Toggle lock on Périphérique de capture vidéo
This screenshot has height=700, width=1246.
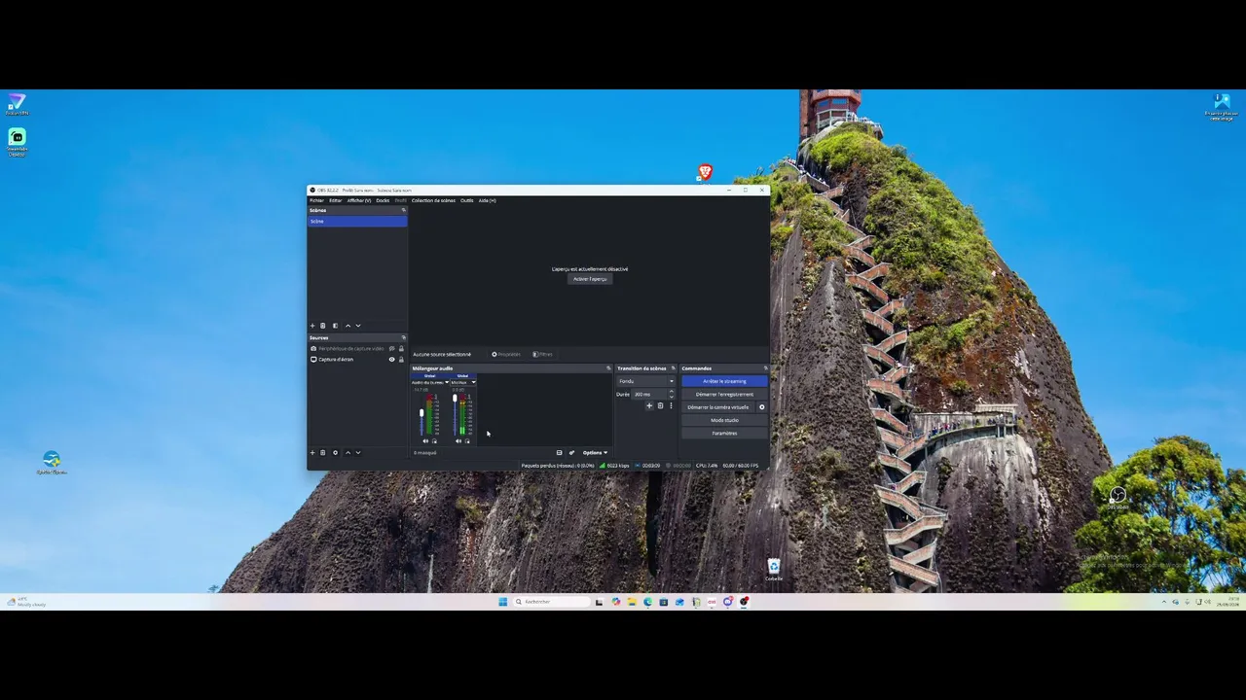[401, 348]
